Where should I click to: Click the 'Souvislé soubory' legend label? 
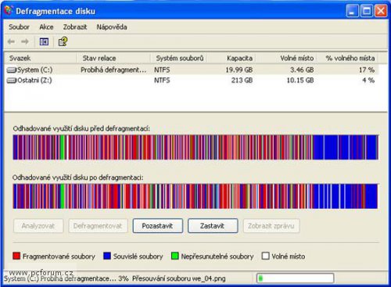point(138,257)
